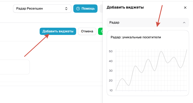This screenshot has height=103, width=193.
Task: Click the question mark icon in Помощь
Action: pyautogui.click(x=78, y=9)
